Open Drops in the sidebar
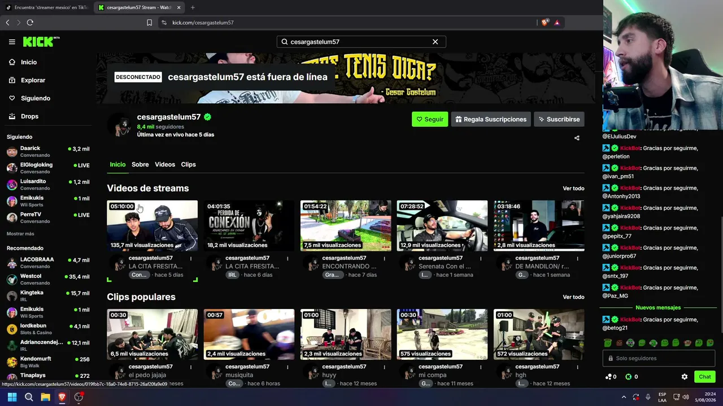 [29, 116]
